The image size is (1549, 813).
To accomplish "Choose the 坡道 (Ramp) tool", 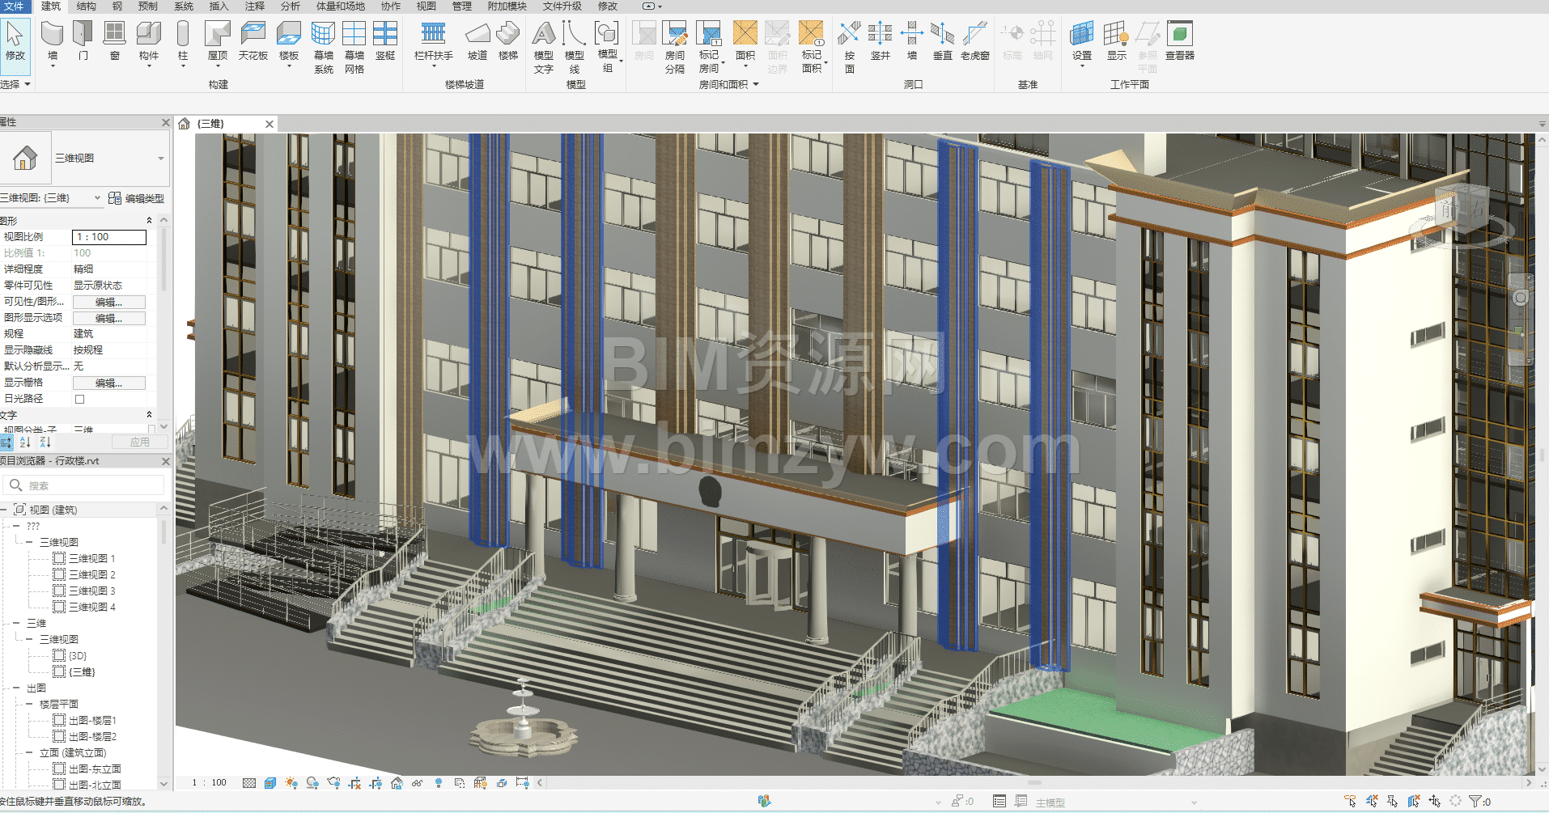I will [477, 40].
